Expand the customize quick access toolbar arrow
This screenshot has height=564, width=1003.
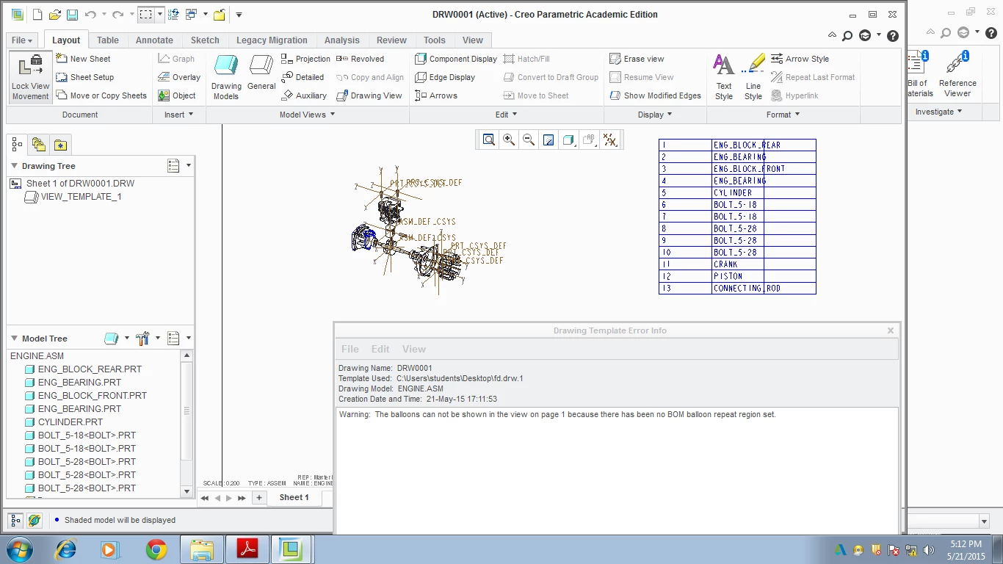point(239,15)
